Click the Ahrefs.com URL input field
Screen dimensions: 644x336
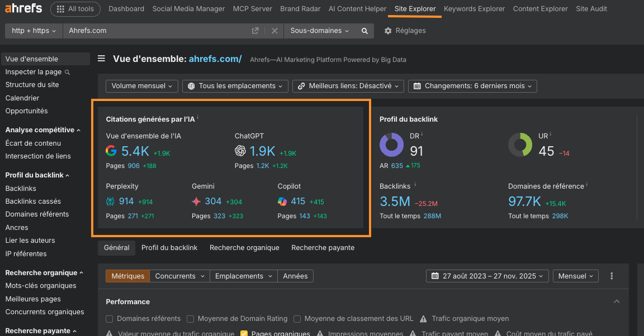(157, 31)
